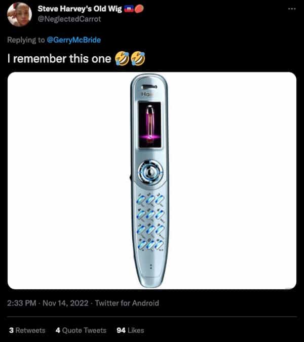Click the Haiti flag emoji beside the name
The width and height of the screenshot is (304, 342).
[128, 9]
